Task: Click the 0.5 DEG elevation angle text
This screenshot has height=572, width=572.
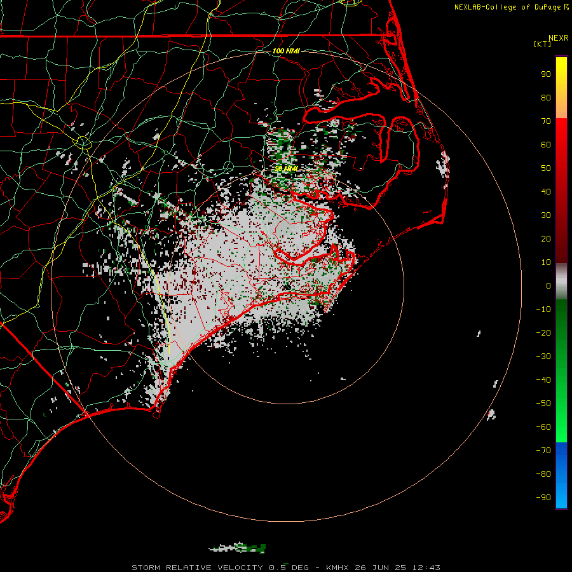Action: click(x=289, y=568)
